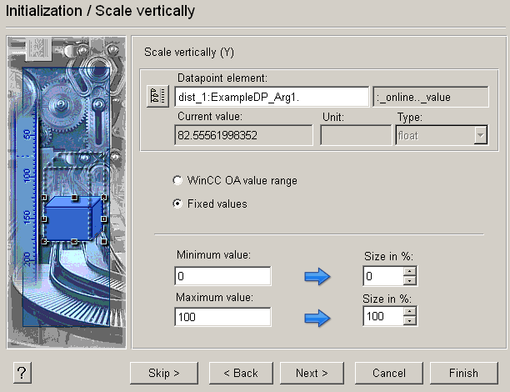
Task: Click the blue arrow beside Minimum value
Action: 317,277
